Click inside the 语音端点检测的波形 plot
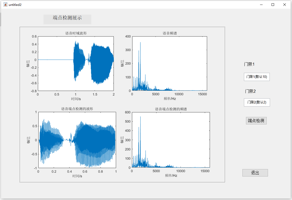 tap(77, 140)
